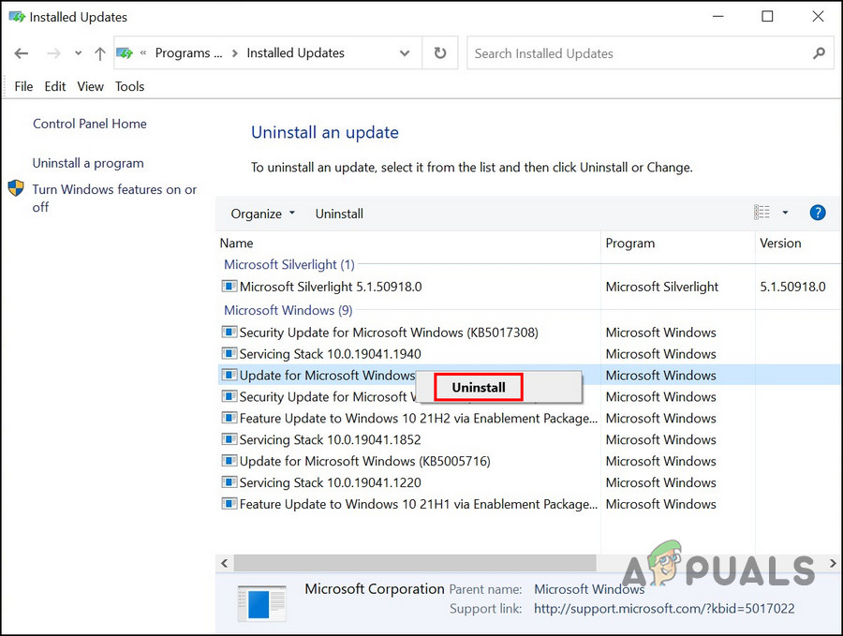Click the Uninstall toolbar button

339,214
